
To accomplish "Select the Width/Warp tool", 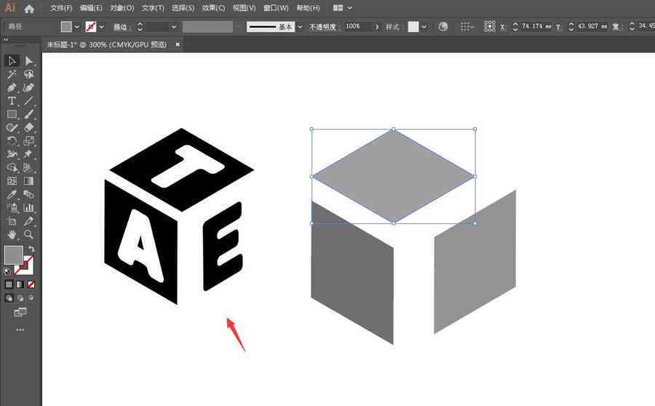I will click(x=12, y=154).
